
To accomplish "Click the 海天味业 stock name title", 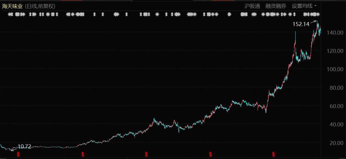I will (13, 6).
